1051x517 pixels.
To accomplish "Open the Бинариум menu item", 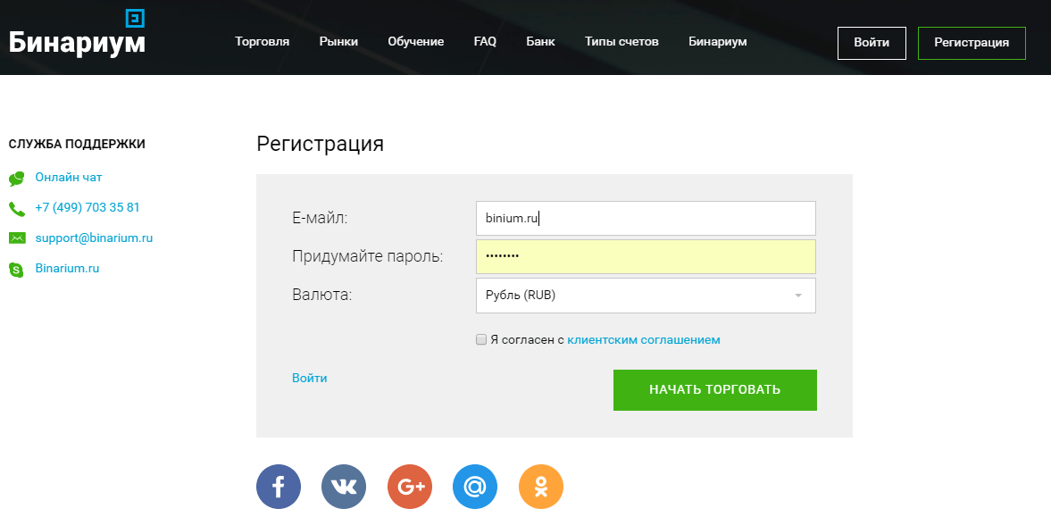I will click(x=717, y=42).
